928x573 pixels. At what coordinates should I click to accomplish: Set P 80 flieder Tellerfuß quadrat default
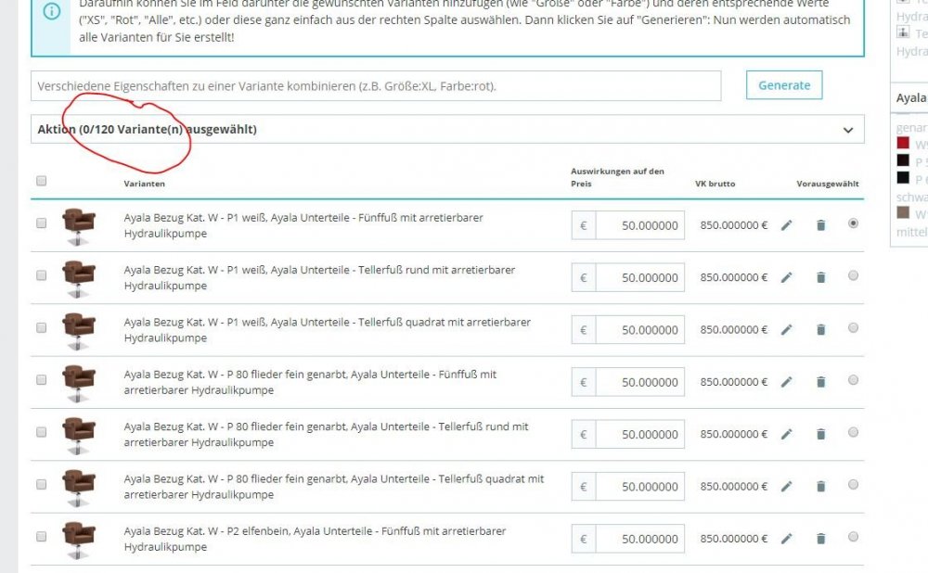click(x=853, y=484)
